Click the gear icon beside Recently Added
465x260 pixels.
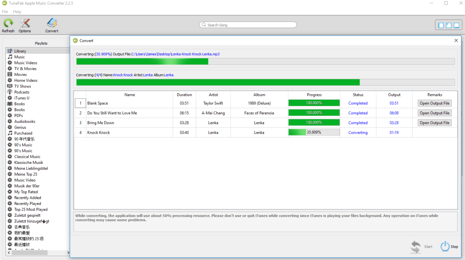pos(10,198)
